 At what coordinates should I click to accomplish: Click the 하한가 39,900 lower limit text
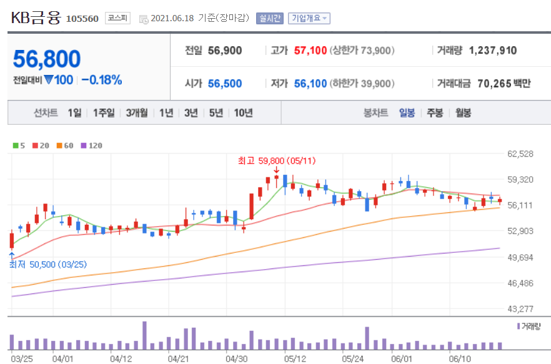coord(362,84)
